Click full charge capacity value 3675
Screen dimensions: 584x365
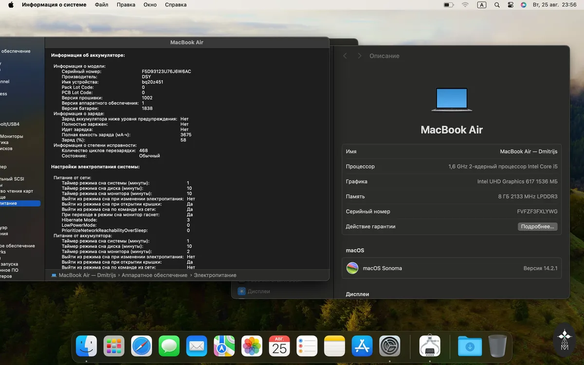(186, 135)
